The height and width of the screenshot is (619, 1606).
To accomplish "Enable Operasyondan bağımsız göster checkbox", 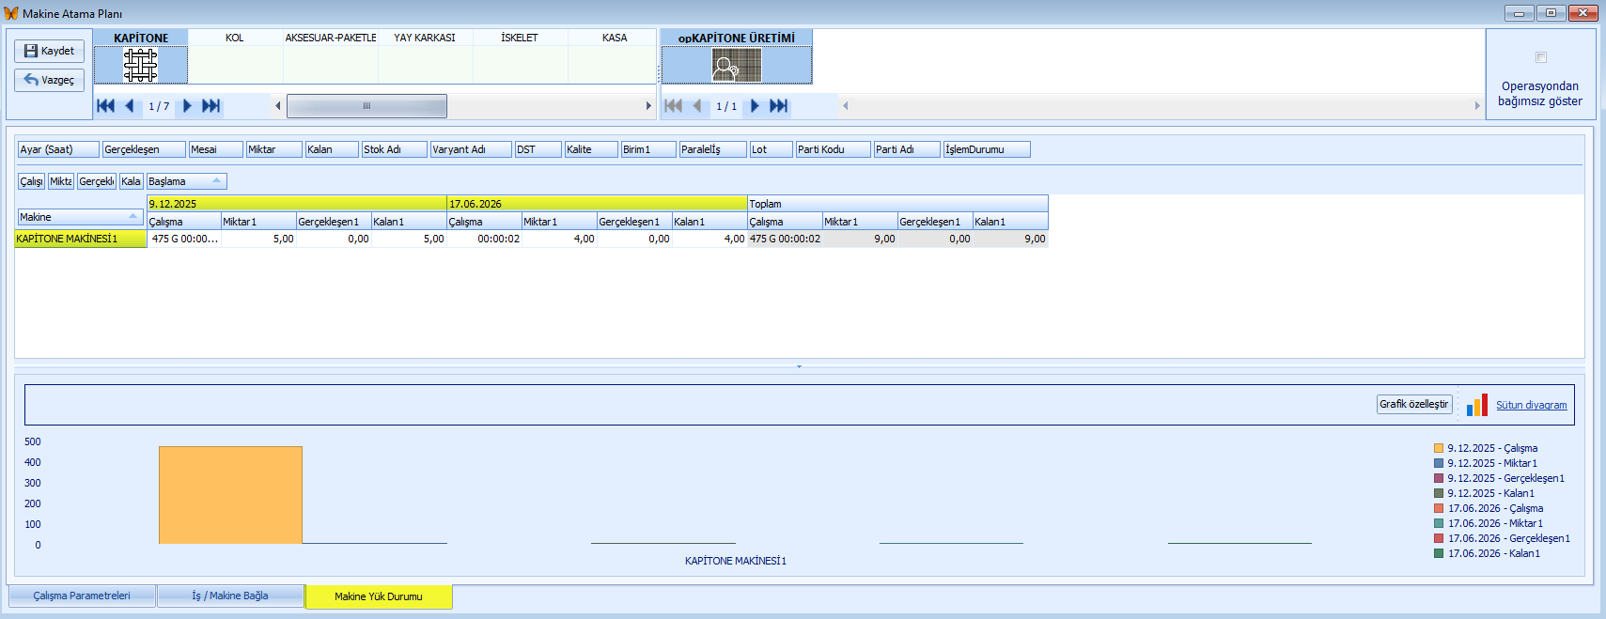I will pyautogui.click(x=1540, y=57).
